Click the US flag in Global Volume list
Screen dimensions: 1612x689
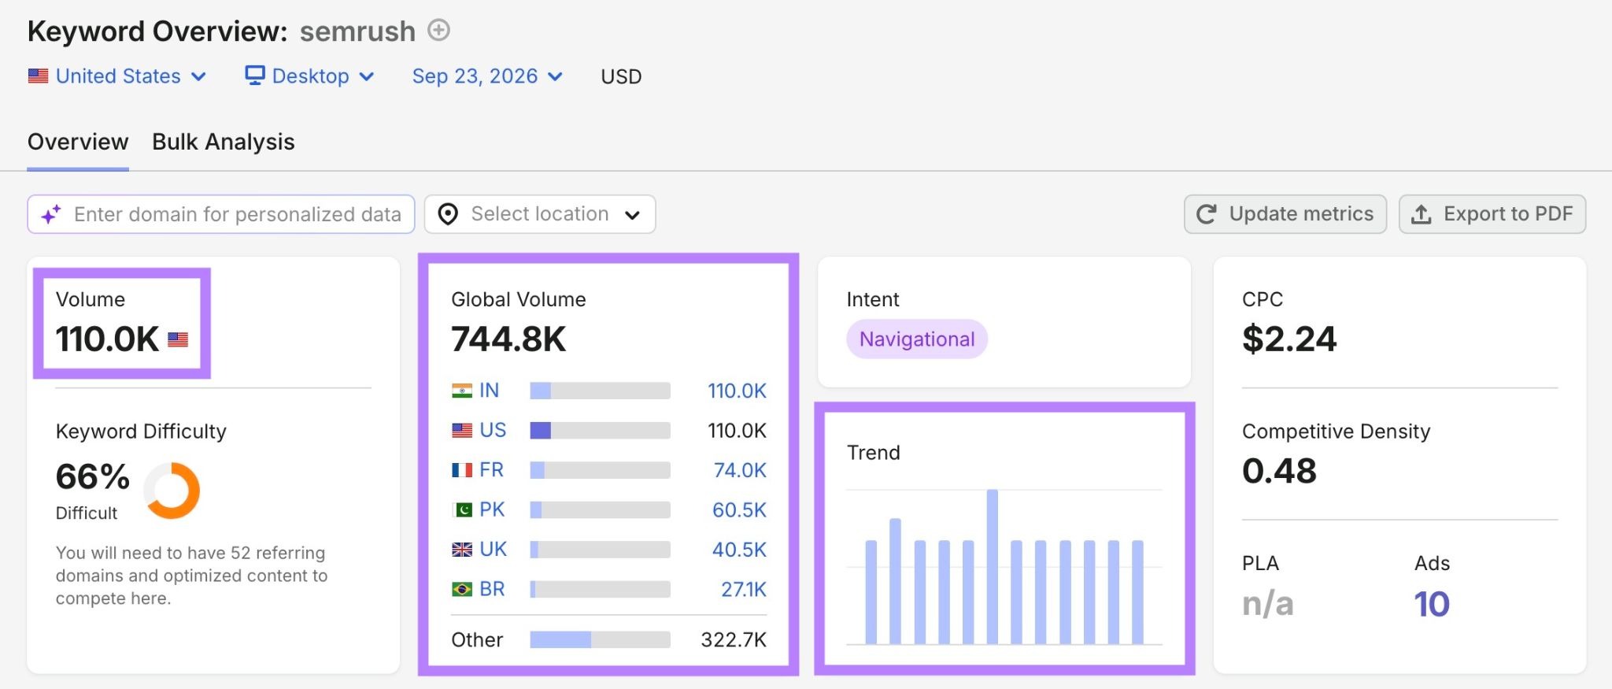[462, 431]
